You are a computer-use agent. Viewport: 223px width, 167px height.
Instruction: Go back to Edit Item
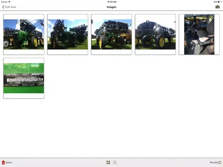9,7
